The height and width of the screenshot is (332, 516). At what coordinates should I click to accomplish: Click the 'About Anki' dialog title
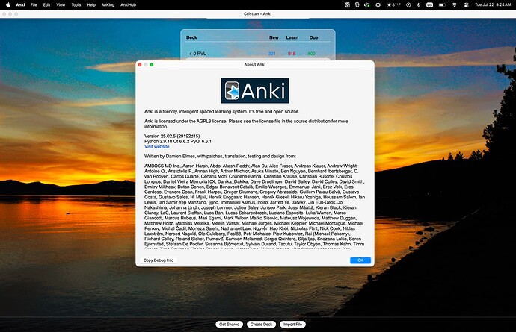255,64
